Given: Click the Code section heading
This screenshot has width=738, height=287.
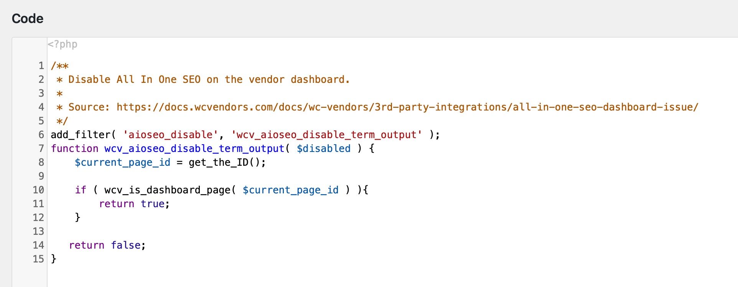Looking at the screenshot, I should pos(28,18).
